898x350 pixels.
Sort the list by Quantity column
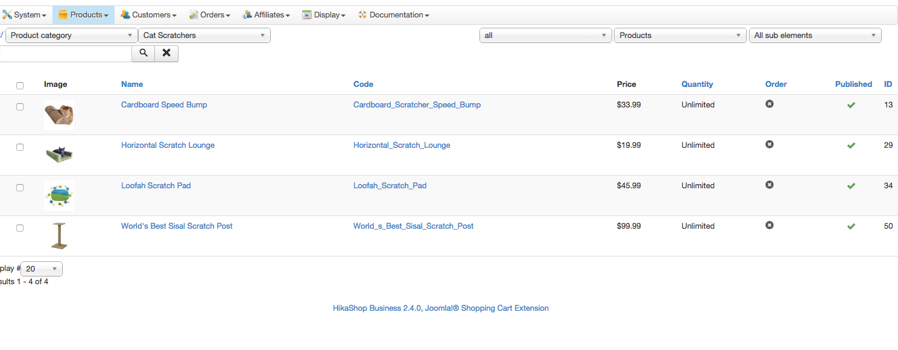coord(697,84)
